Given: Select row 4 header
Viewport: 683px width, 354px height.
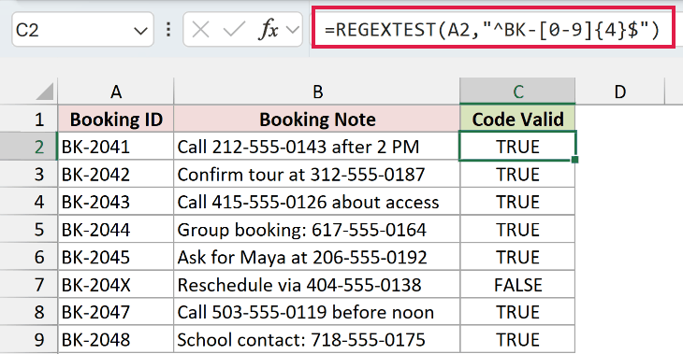Looking at the screenshot, I should coord(29,202).
